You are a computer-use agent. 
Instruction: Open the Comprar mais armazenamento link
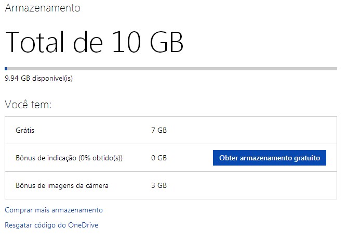tap(54, 210)
